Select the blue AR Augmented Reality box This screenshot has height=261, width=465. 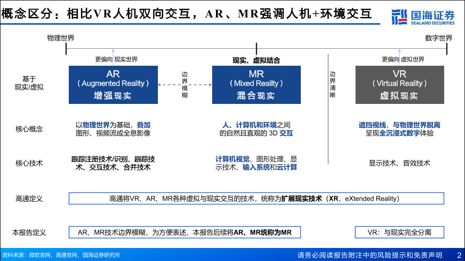point(113,85)
